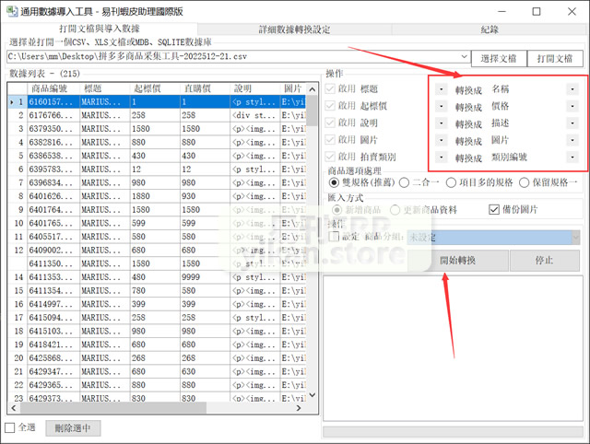Toggle the 備份圖片 checkbox
590x444 pixels.
click(x=493, y=208)
